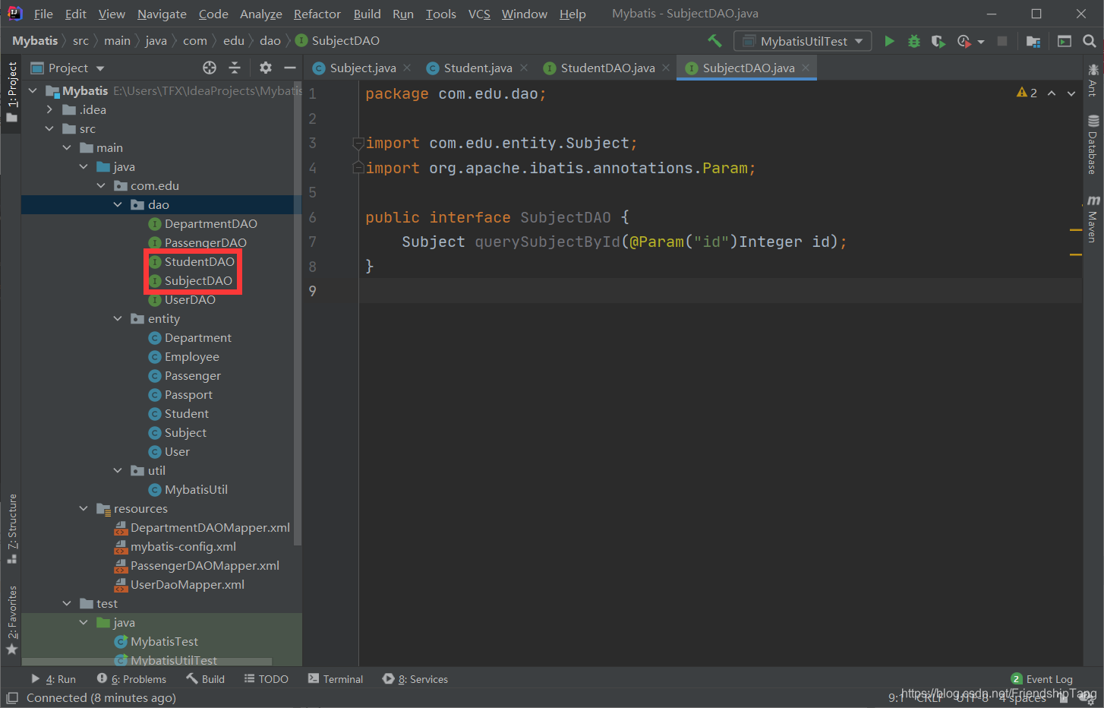Collapse the resources folder

click(84, 508)
